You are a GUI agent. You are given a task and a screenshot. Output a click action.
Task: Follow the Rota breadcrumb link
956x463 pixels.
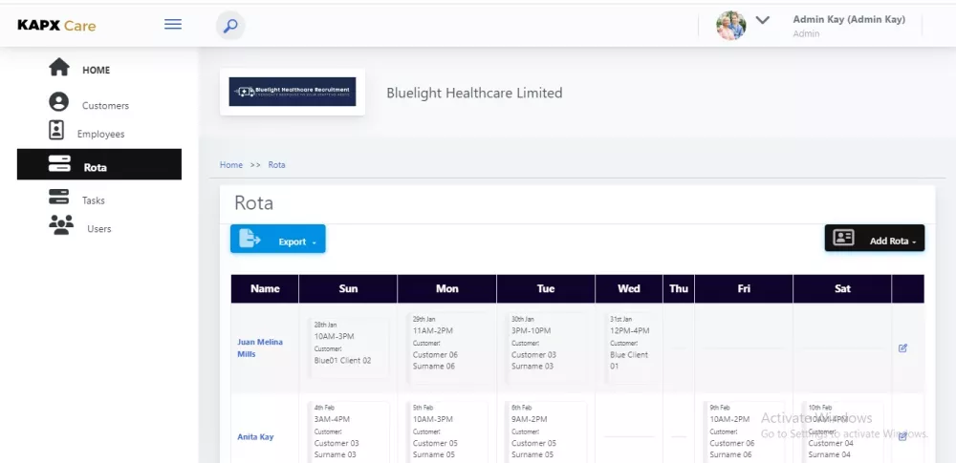pos(277,165)
